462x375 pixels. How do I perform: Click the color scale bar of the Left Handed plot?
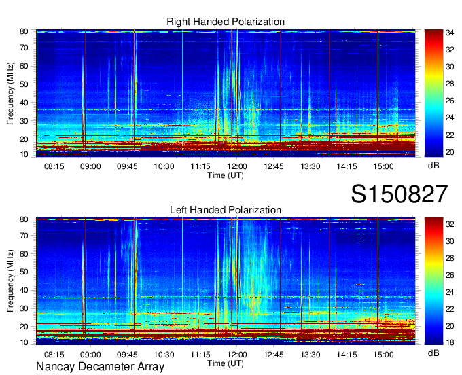point(433,281)
